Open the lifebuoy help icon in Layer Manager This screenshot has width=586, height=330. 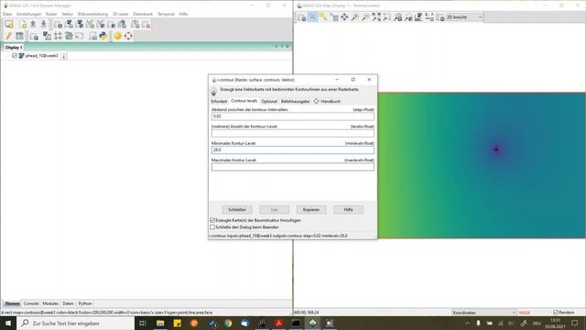coord(128,36)
